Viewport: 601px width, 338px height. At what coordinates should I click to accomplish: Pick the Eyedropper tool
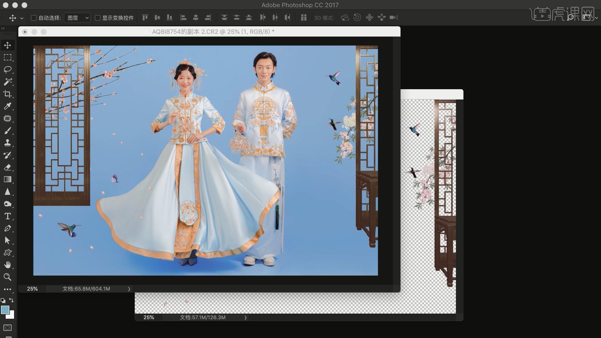coord(8,106)
